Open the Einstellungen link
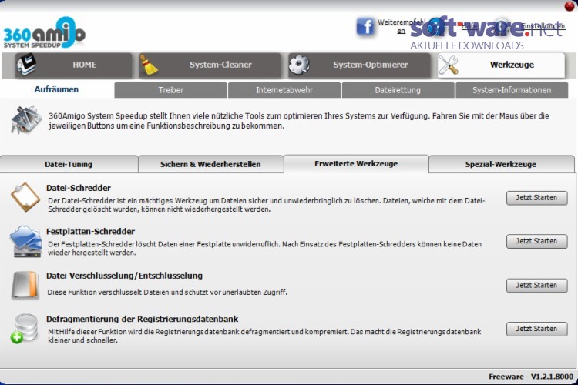Viewport: 578px width, 385px height. pos(543,26)
